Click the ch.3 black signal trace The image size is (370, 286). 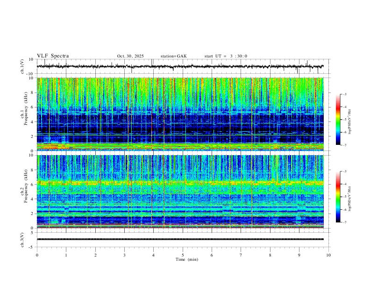(180, 239)
